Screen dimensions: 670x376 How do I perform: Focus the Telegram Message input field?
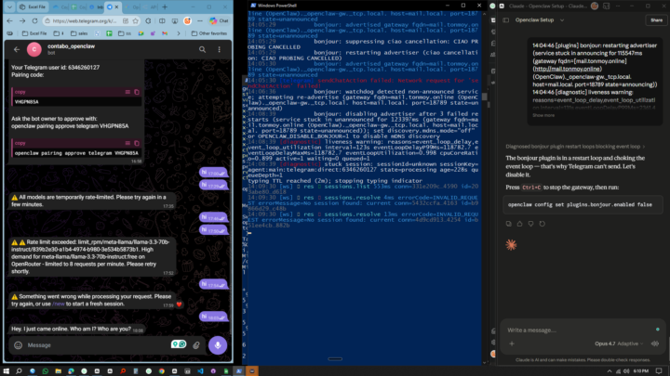[x=96, y=345]
